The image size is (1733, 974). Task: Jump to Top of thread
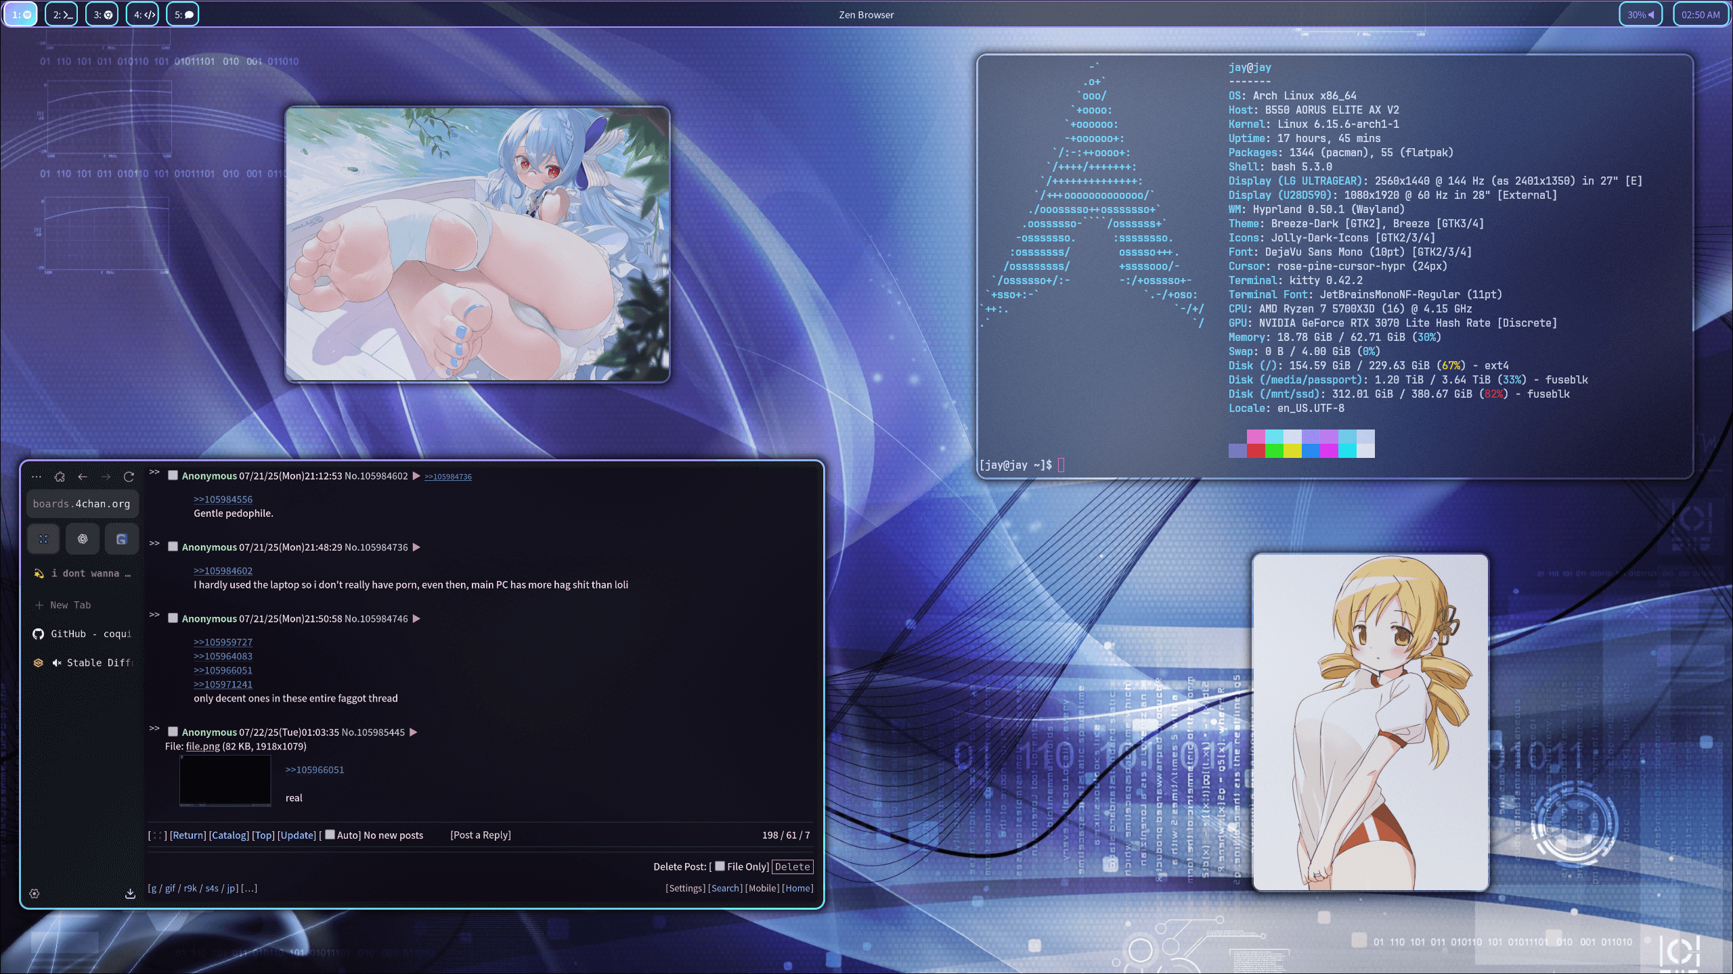(263, 835)
